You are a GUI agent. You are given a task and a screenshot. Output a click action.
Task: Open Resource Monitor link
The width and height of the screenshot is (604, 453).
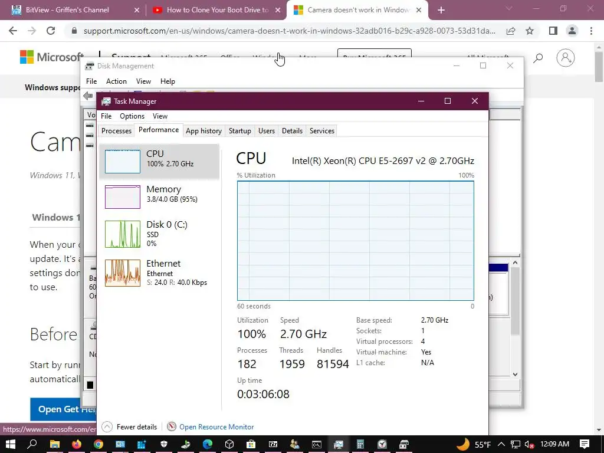click(216, 427)
